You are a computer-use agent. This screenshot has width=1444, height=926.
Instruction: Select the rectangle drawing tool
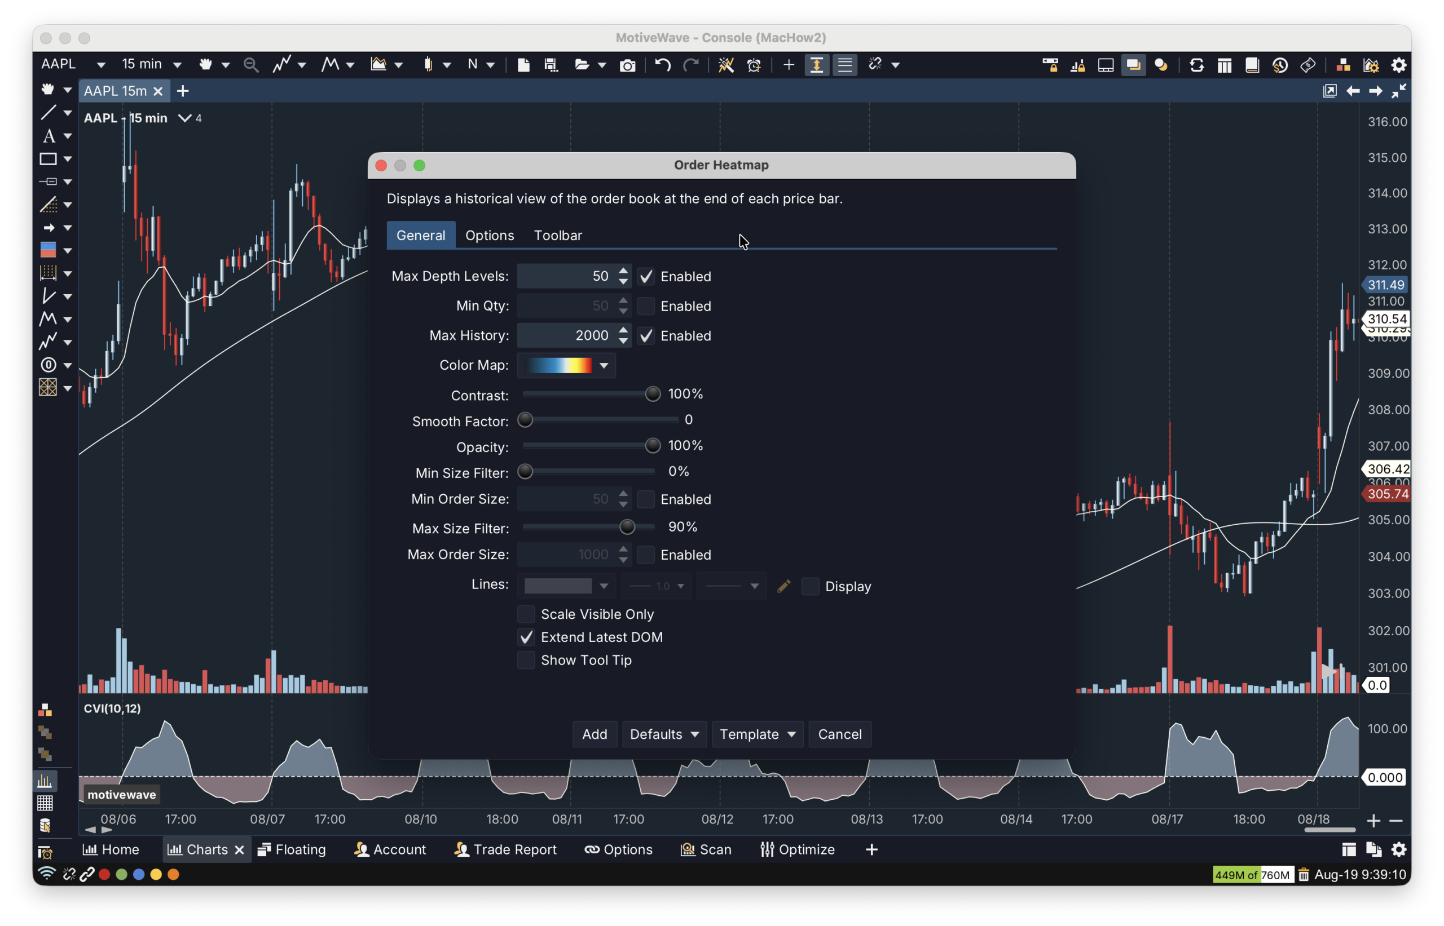coord(48,159)
